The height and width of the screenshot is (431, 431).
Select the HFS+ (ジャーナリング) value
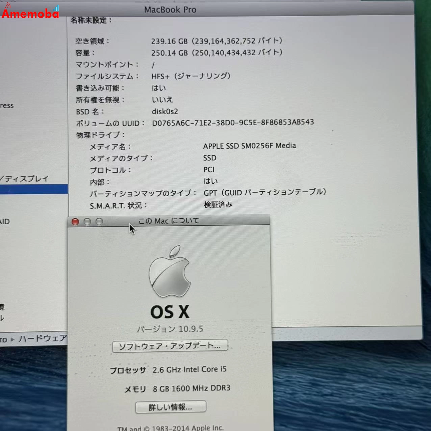pos(191,76)
